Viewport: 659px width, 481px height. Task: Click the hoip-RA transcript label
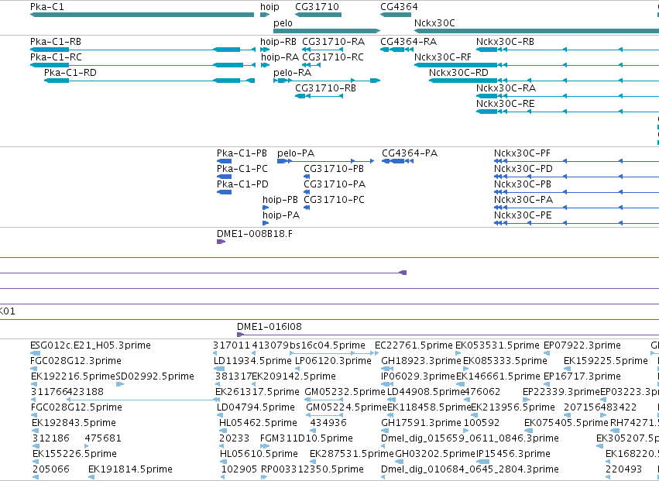(280, 57)
